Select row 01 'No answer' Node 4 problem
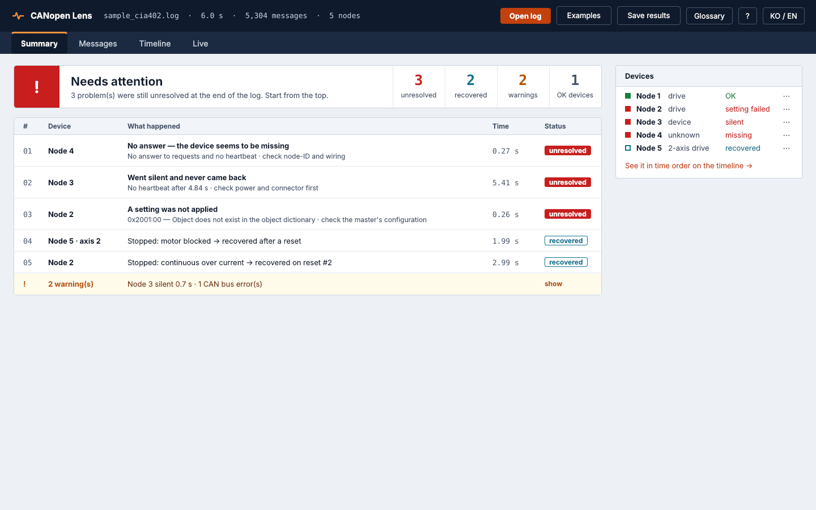This screenshot has width=816, height=510. 308,151
